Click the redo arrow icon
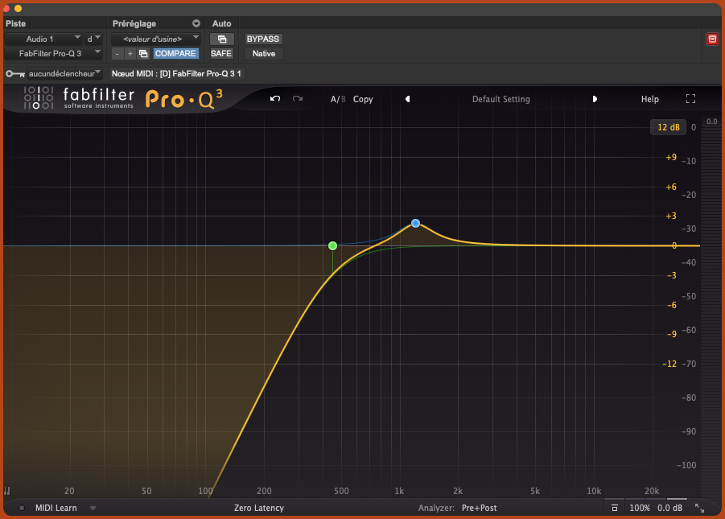Image resolution: width=725 pixels, height=519 pixels. click(x=298, y=99)
